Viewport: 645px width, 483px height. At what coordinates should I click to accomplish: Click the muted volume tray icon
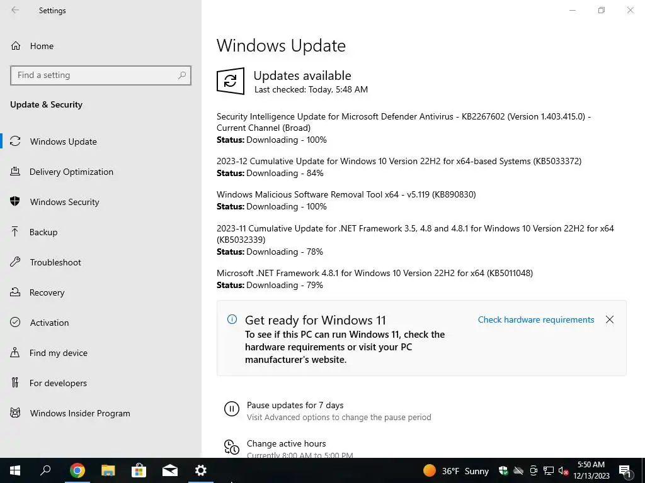click(563, 470)
